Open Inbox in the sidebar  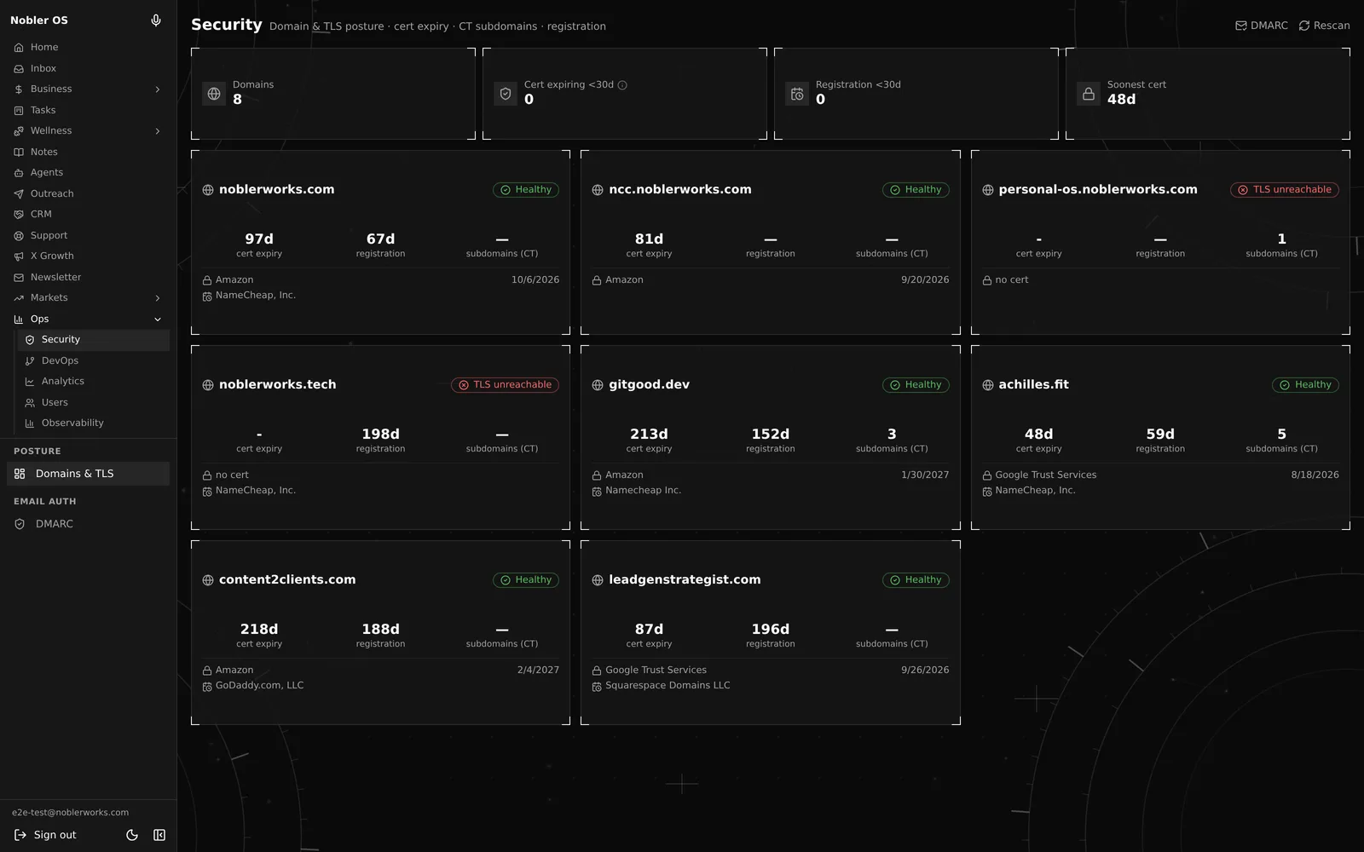[89, 68]
